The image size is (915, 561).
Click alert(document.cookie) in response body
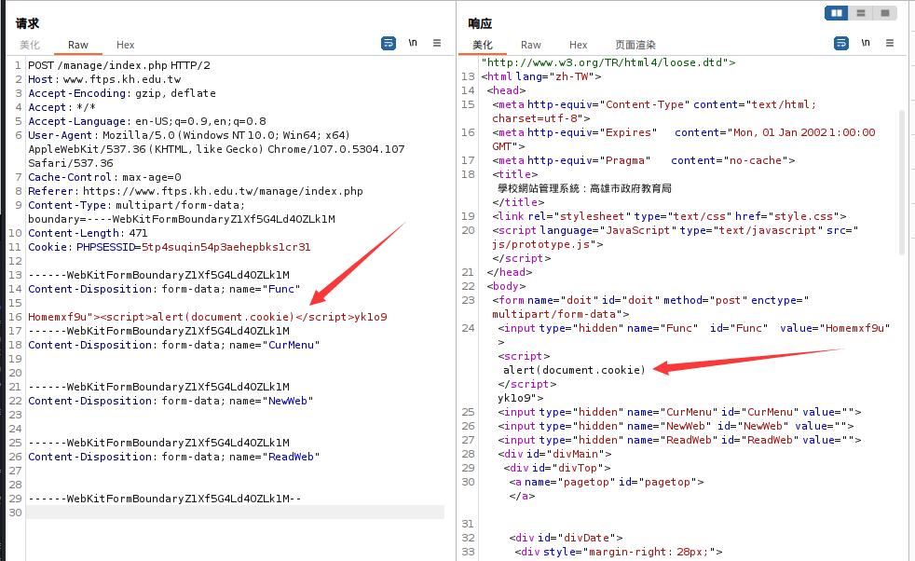point(574,370)
